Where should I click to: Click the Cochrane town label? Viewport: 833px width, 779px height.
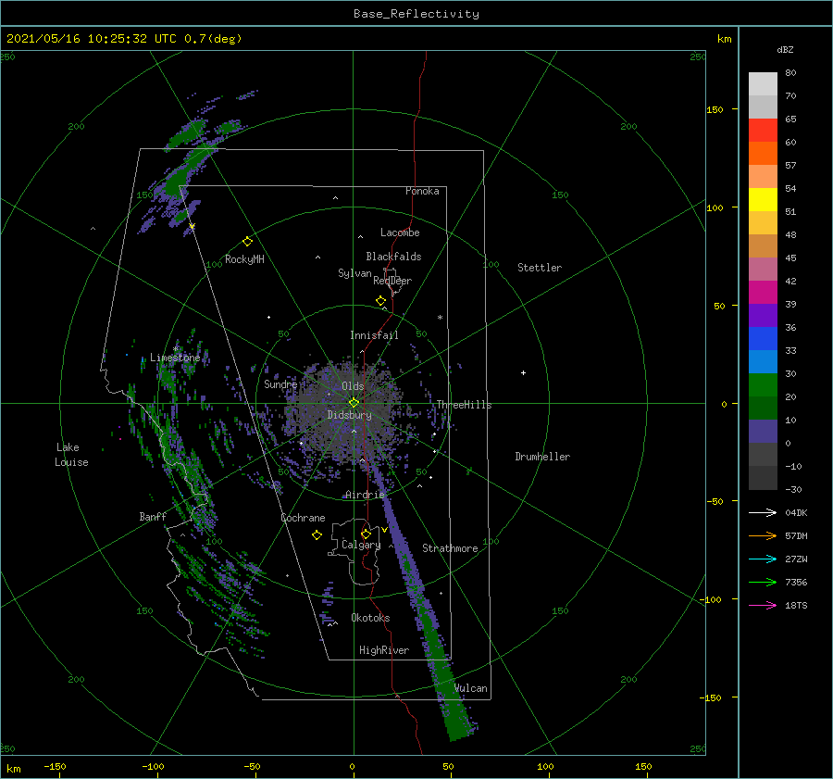(x=303, y=518)
